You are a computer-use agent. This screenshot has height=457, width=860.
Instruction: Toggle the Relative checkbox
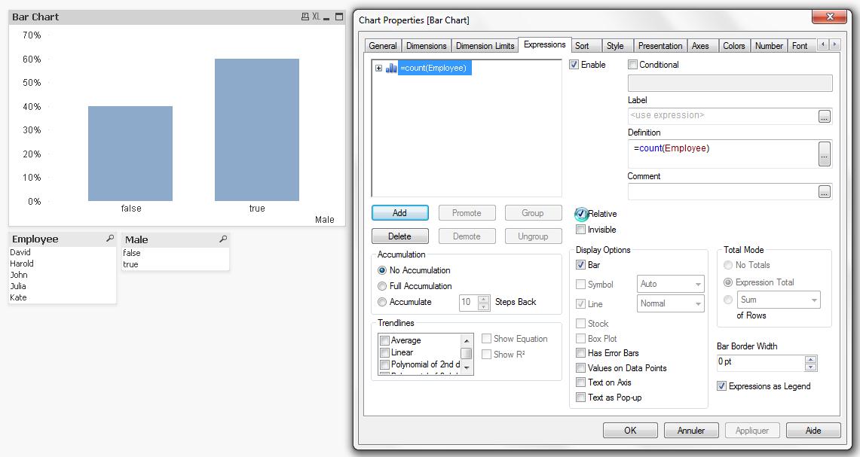[x=581, y=214]
